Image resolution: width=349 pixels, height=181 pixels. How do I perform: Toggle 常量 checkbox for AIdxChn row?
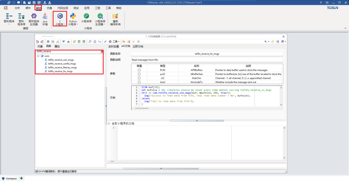pos(139,78)
